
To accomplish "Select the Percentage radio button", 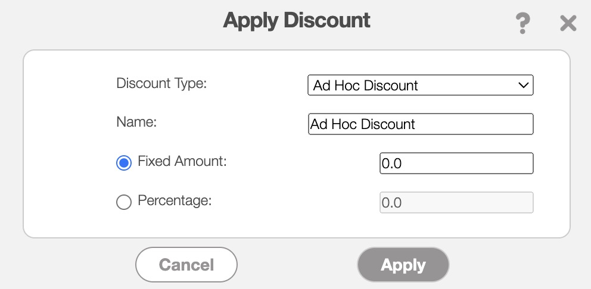I will click(x=124, y=203).
